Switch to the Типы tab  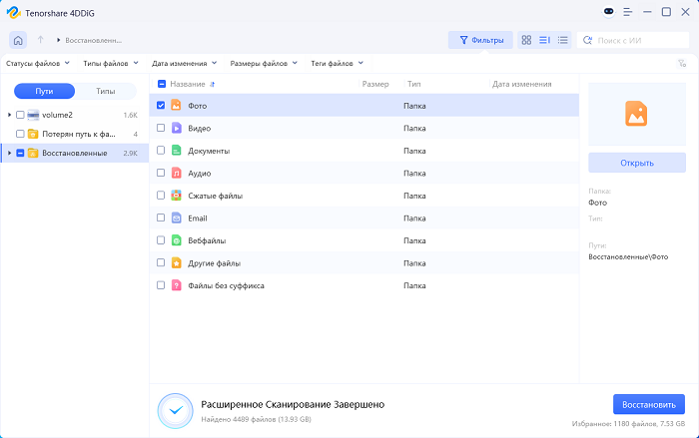click(x=105, y=91)
